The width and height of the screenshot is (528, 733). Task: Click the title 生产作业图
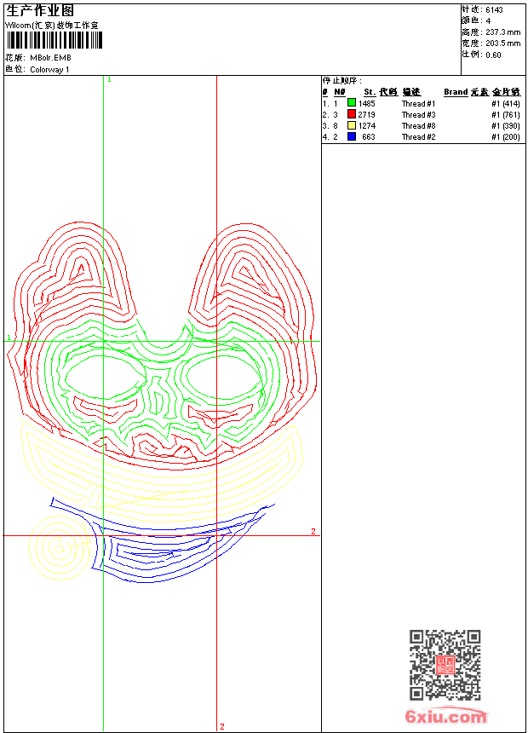tap(40, 11)
